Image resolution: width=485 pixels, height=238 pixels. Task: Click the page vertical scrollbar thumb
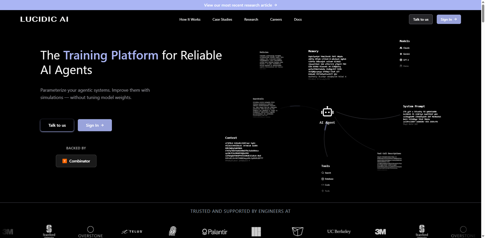point(483,13)
